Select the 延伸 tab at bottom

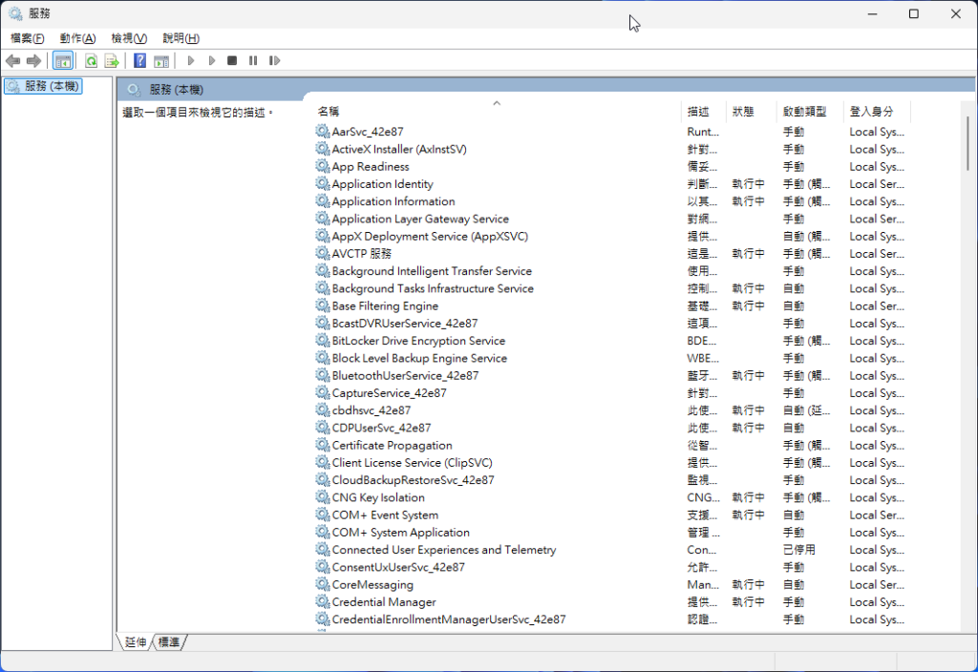tap(136, 642)
